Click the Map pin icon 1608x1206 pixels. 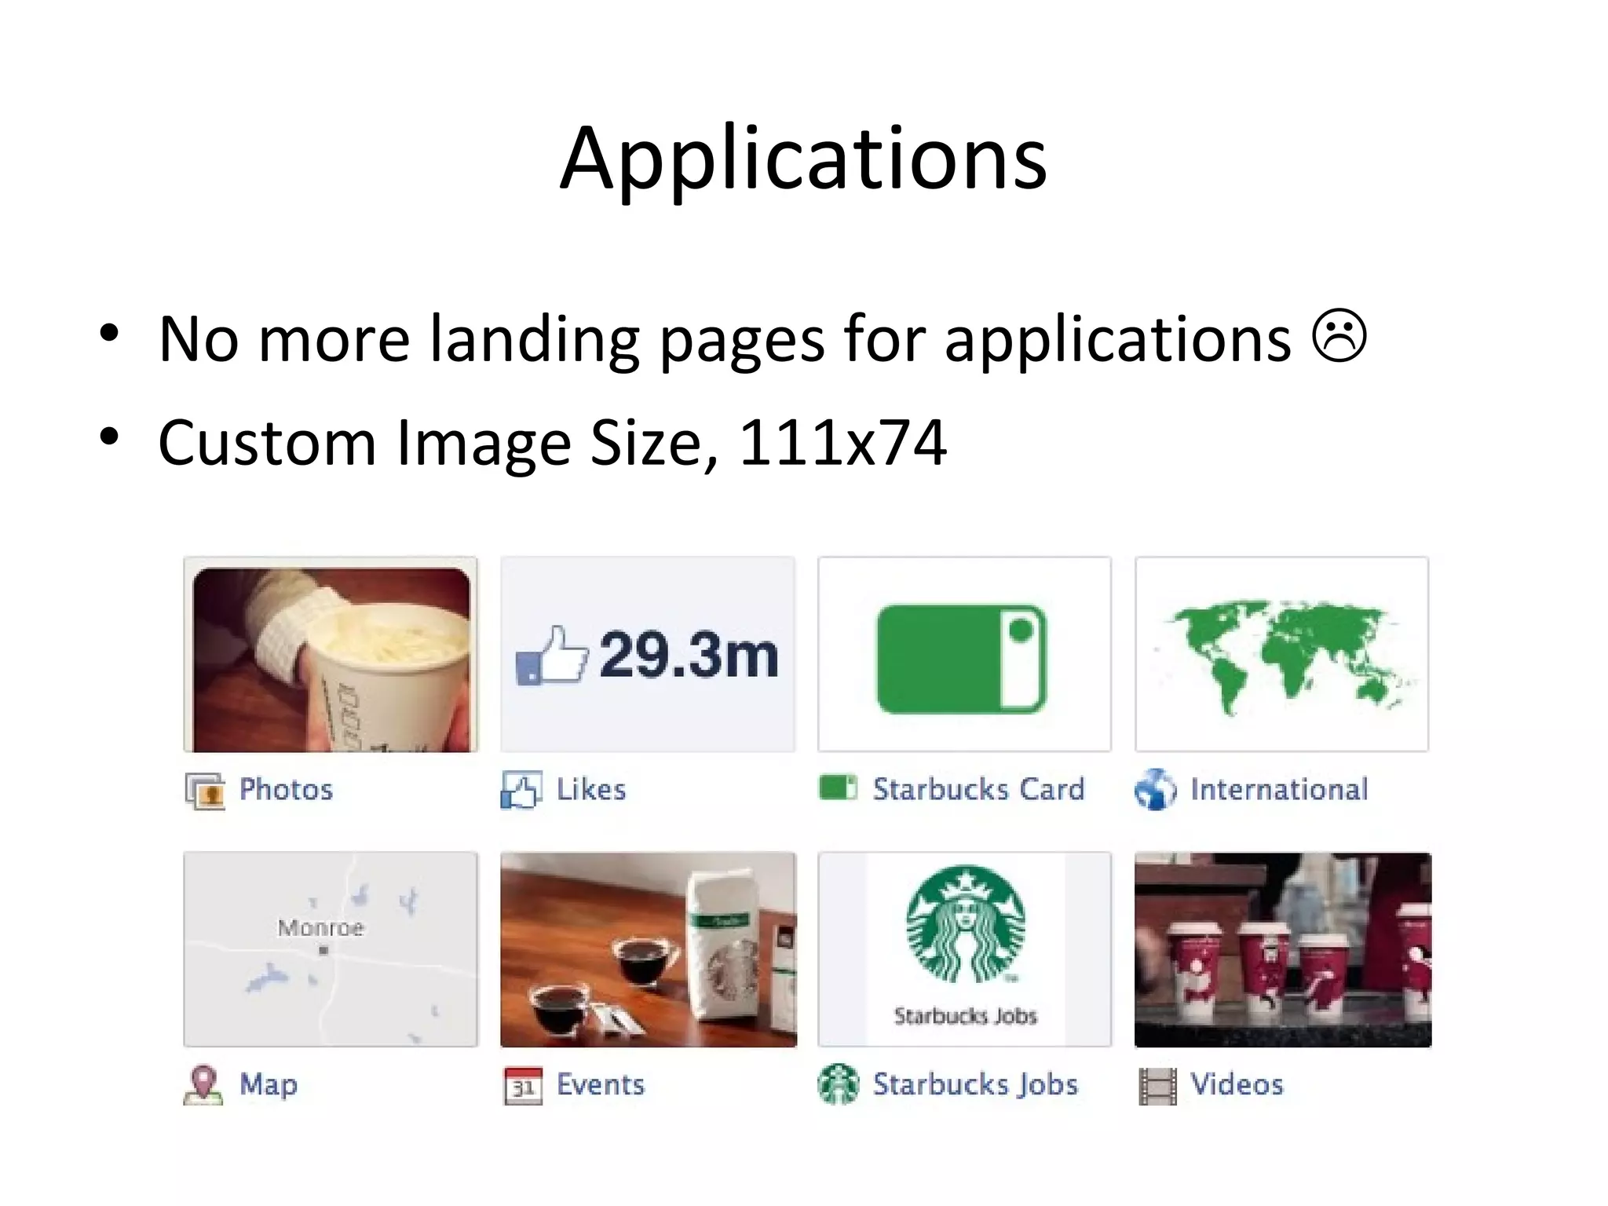click(203, 1085)
